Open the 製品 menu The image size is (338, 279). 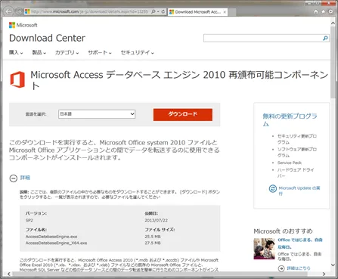39,52
